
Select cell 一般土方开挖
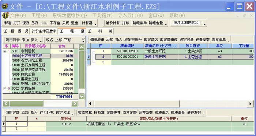(x=161, y=51)
